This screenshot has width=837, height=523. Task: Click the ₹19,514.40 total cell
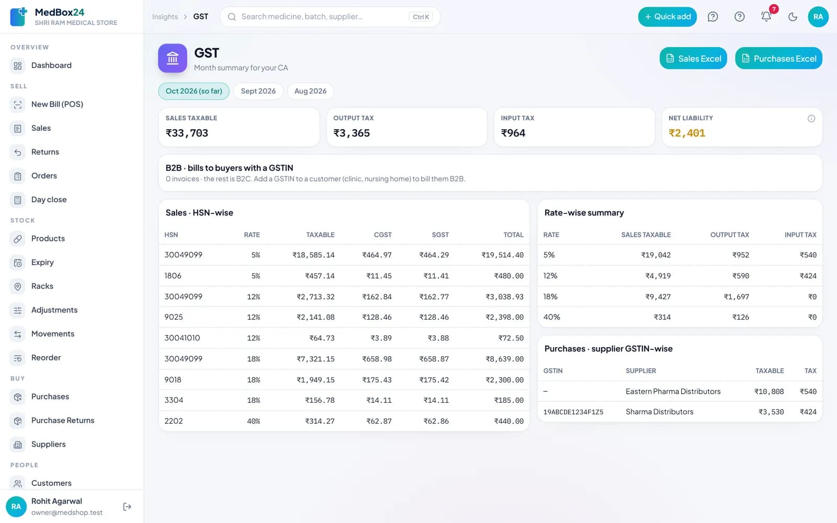(502, 255)
